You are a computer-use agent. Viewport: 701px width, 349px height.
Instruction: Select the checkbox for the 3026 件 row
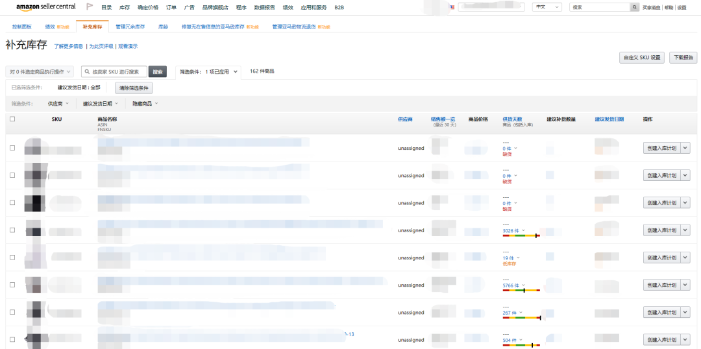point(12,230)
